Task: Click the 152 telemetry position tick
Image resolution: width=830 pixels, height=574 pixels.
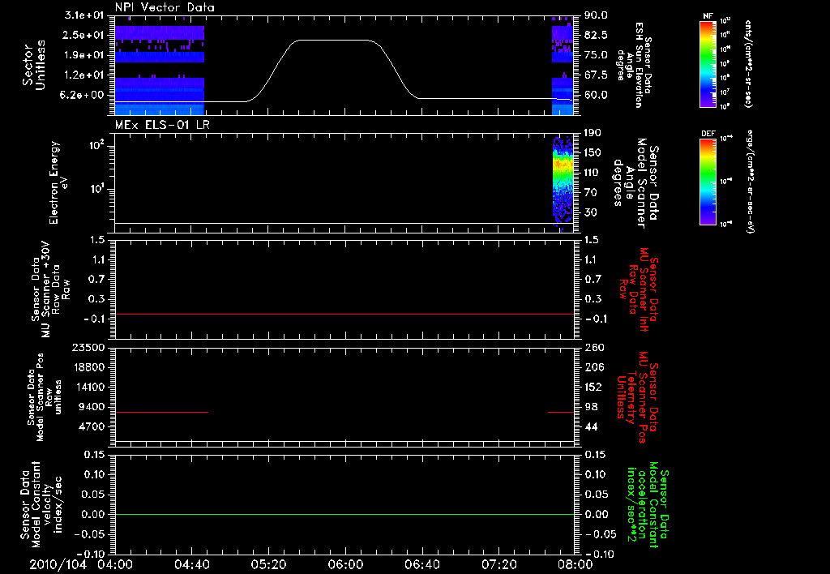Action: pos(594,387)
